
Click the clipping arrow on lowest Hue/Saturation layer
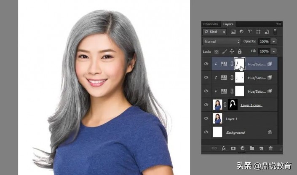[216, 92]
